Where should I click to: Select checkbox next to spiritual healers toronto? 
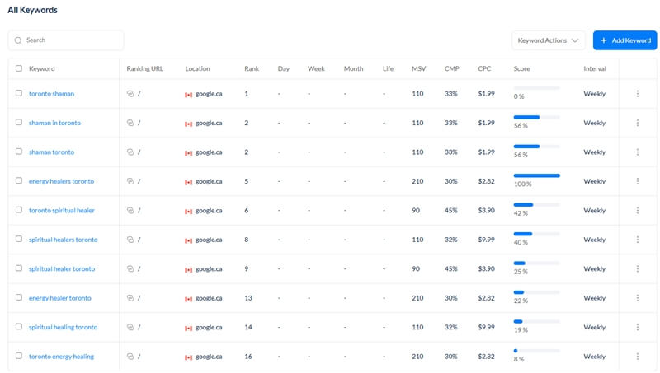click(x=19, y=240)
